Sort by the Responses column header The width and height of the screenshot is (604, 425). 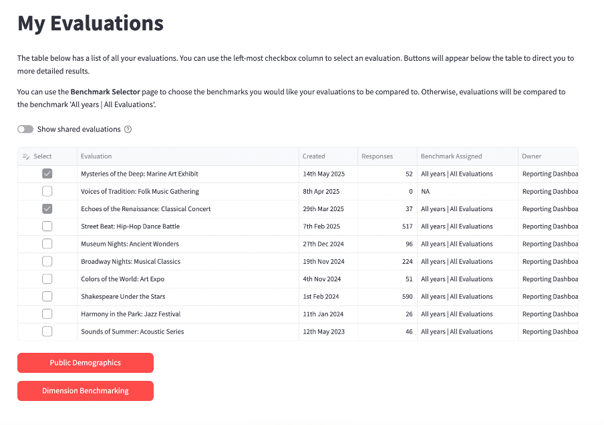(x=377, y=156)
